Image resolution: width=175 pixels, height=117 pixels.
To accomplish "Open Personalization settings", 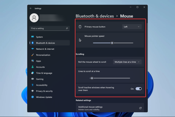I will pyautogui.click(x=50, y=55).
